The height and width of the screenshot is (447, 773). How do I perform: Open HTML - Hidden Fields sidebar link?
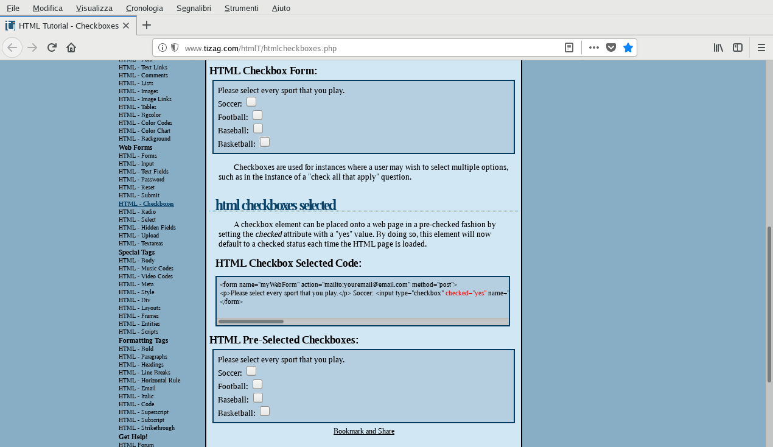(147, 227)
